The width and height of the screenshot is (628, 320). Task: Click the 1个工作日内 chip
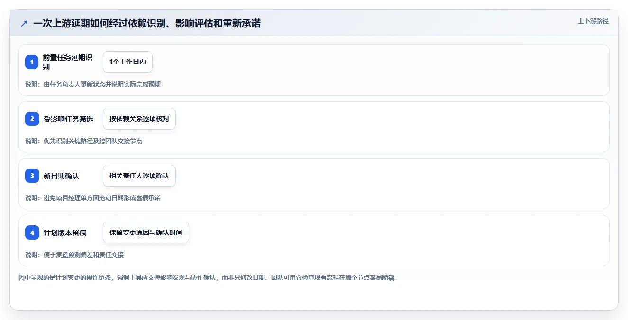click(x=127, y=62)
